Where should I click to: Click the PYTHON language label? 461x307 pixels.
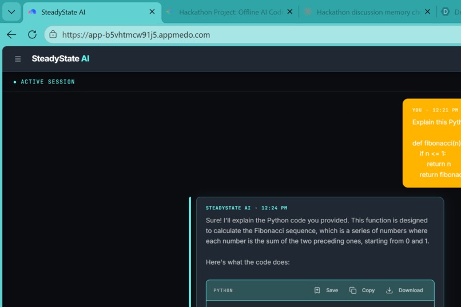pyautogui.click(x=223, y=290)
